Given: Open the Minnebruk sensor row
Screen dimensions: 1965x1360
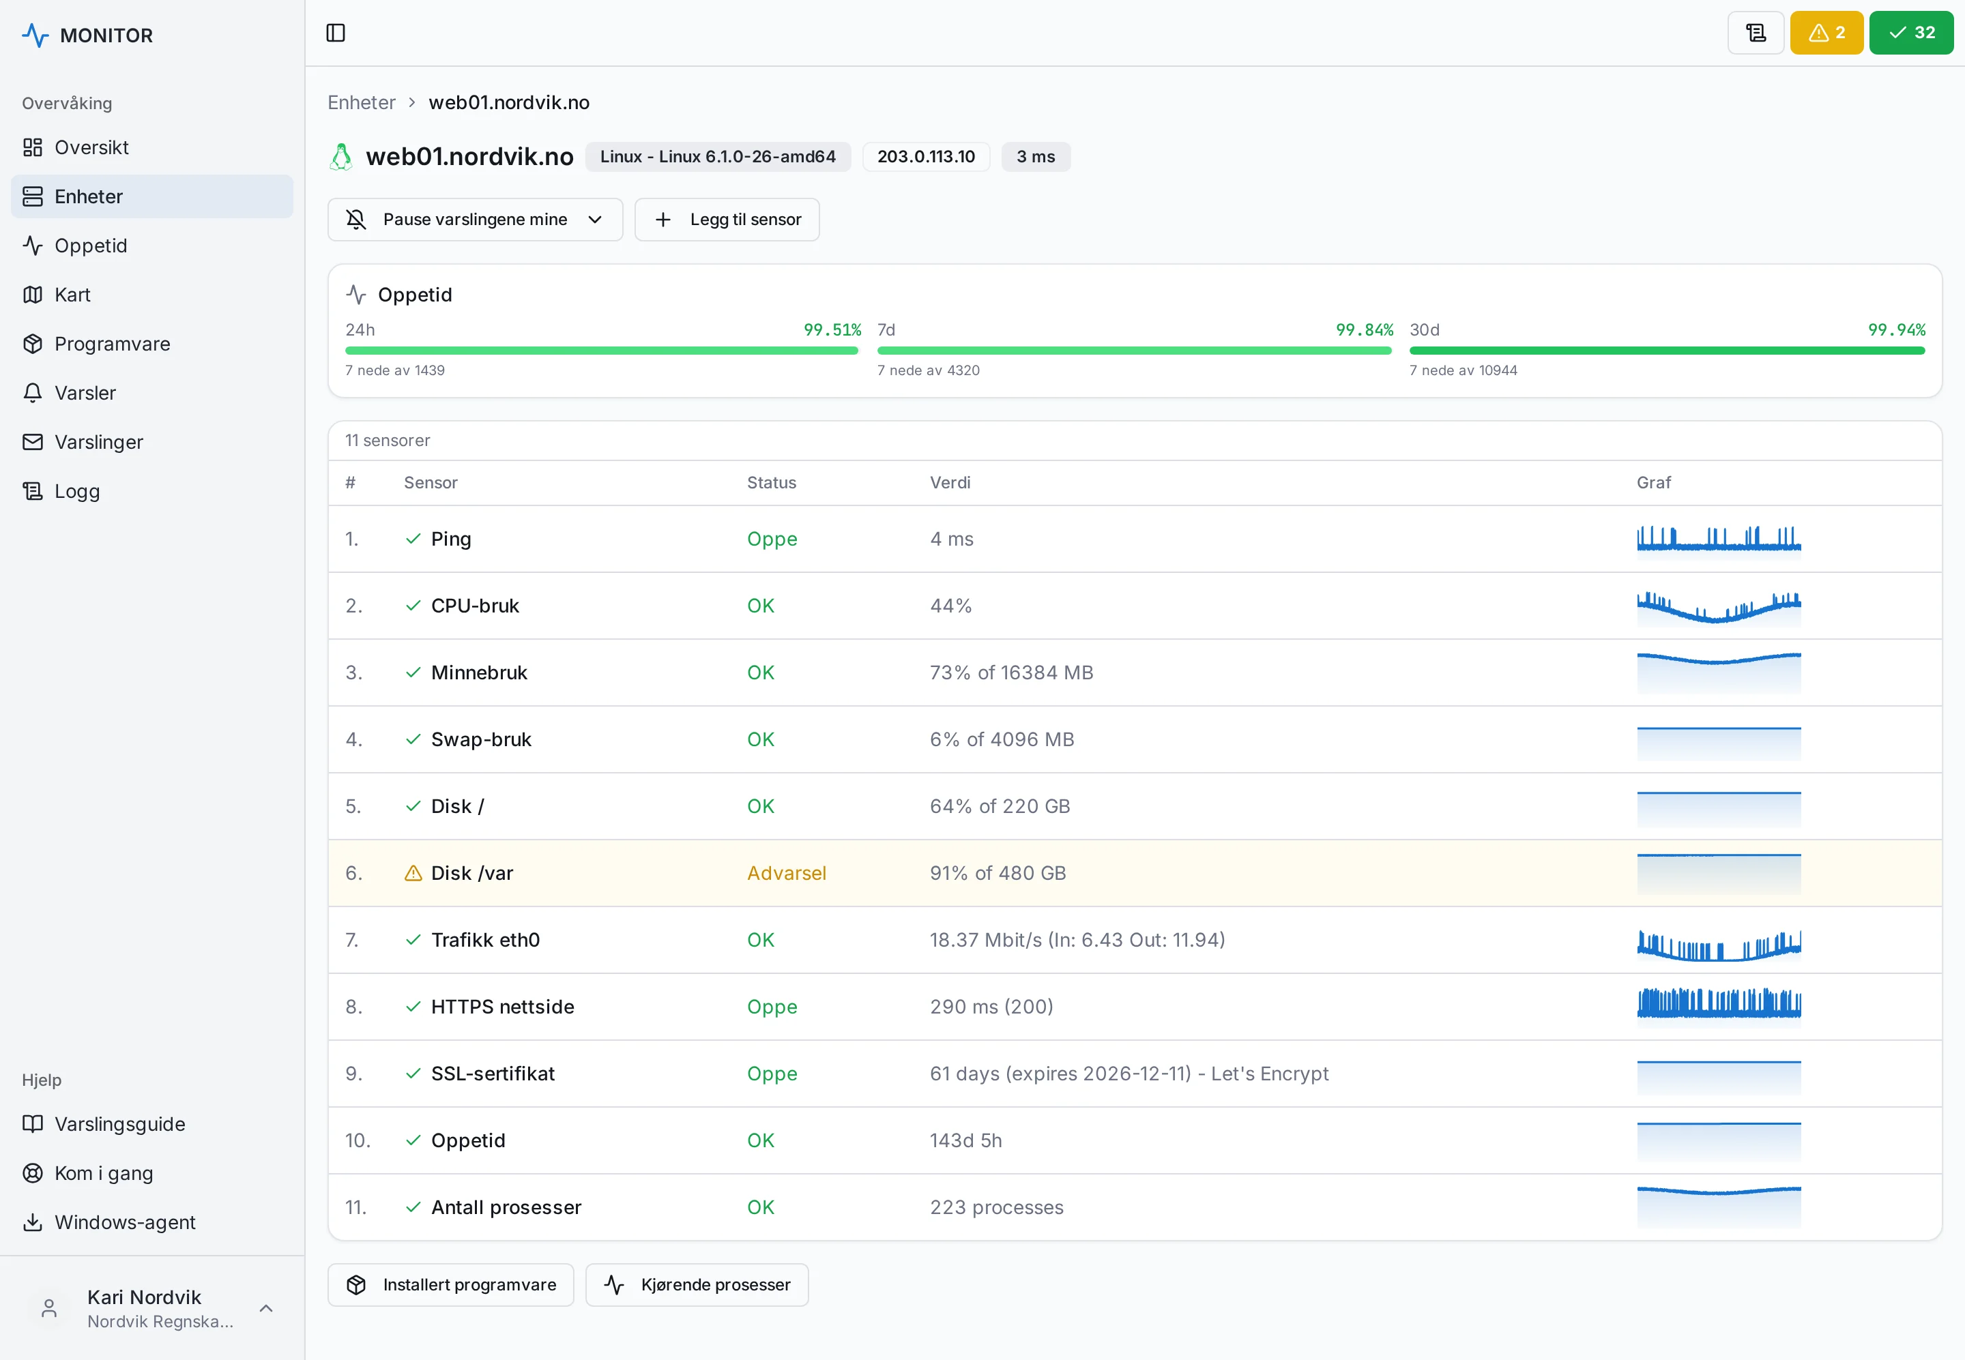Looking at the screenshot, I should tap(1135, 673).
